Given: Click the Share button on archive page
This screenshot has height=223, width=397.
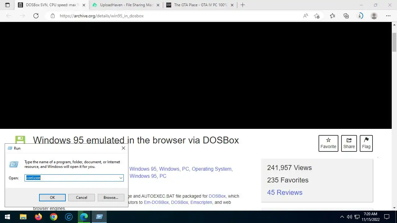Looking at the screenshot, I should pyautogui.click(x=349, y=143).
